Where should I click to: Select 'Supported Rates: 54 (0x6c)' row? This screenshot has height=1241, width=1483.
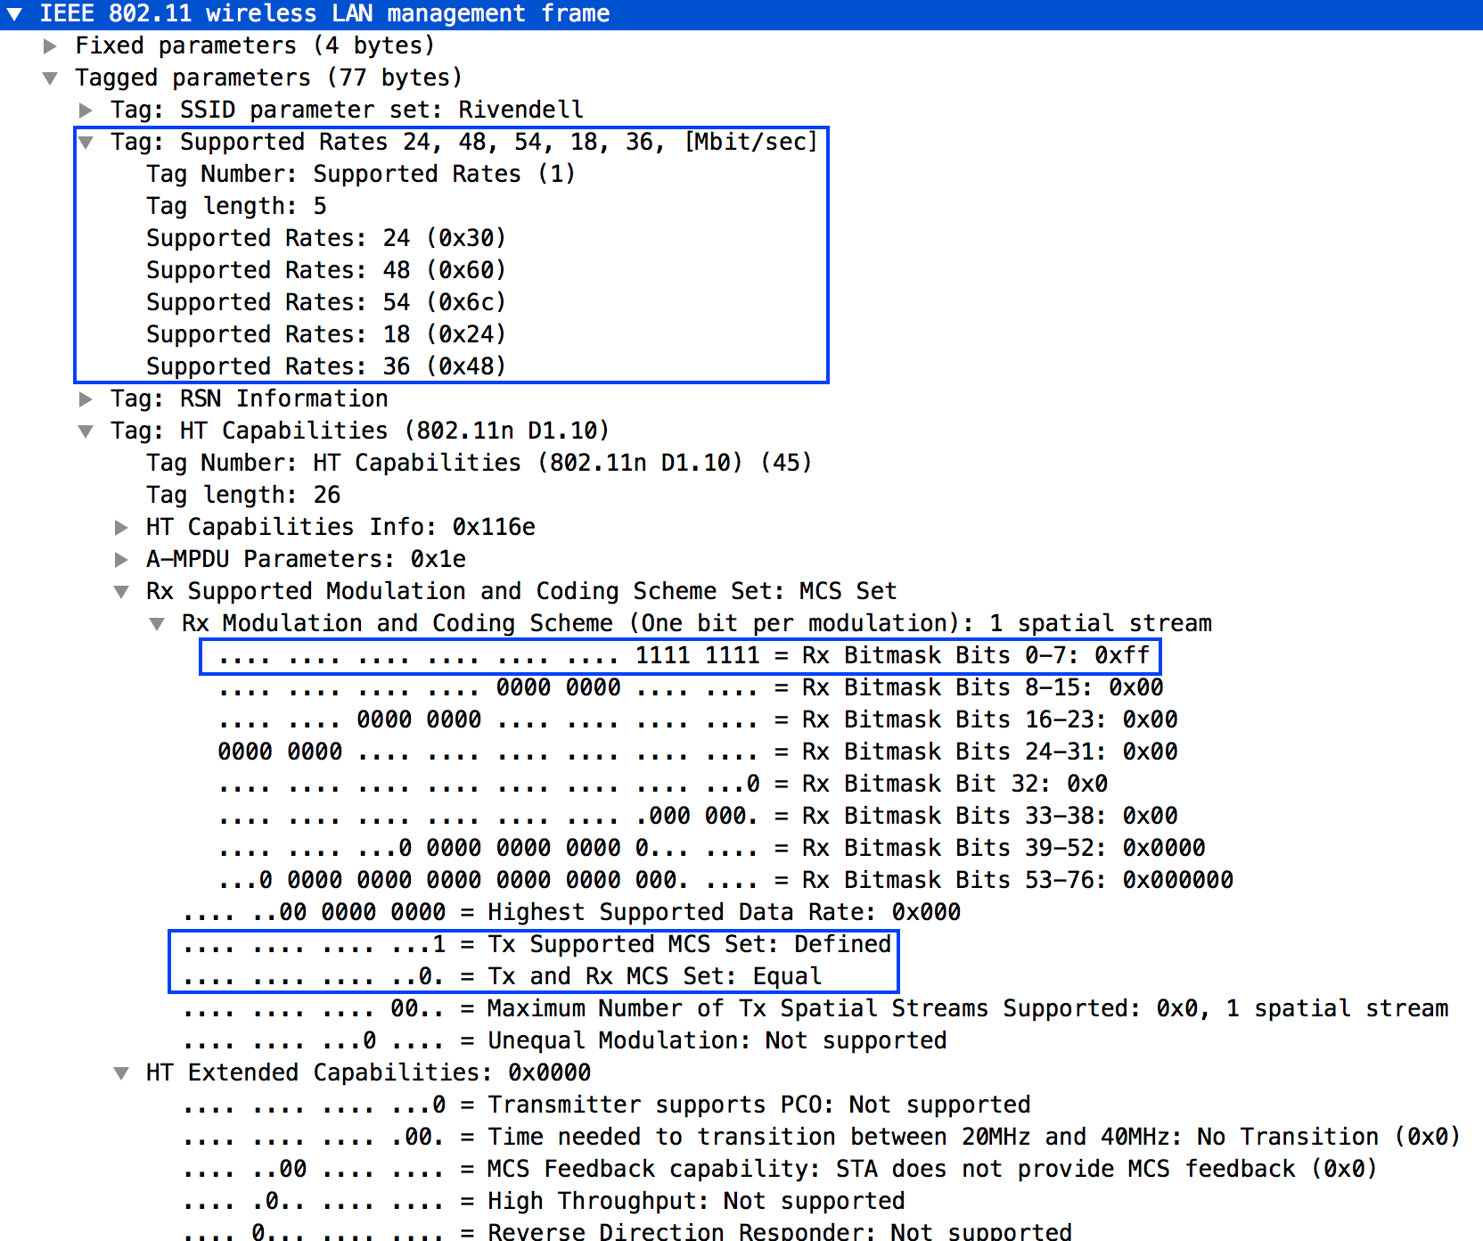(x=326, y=302)
